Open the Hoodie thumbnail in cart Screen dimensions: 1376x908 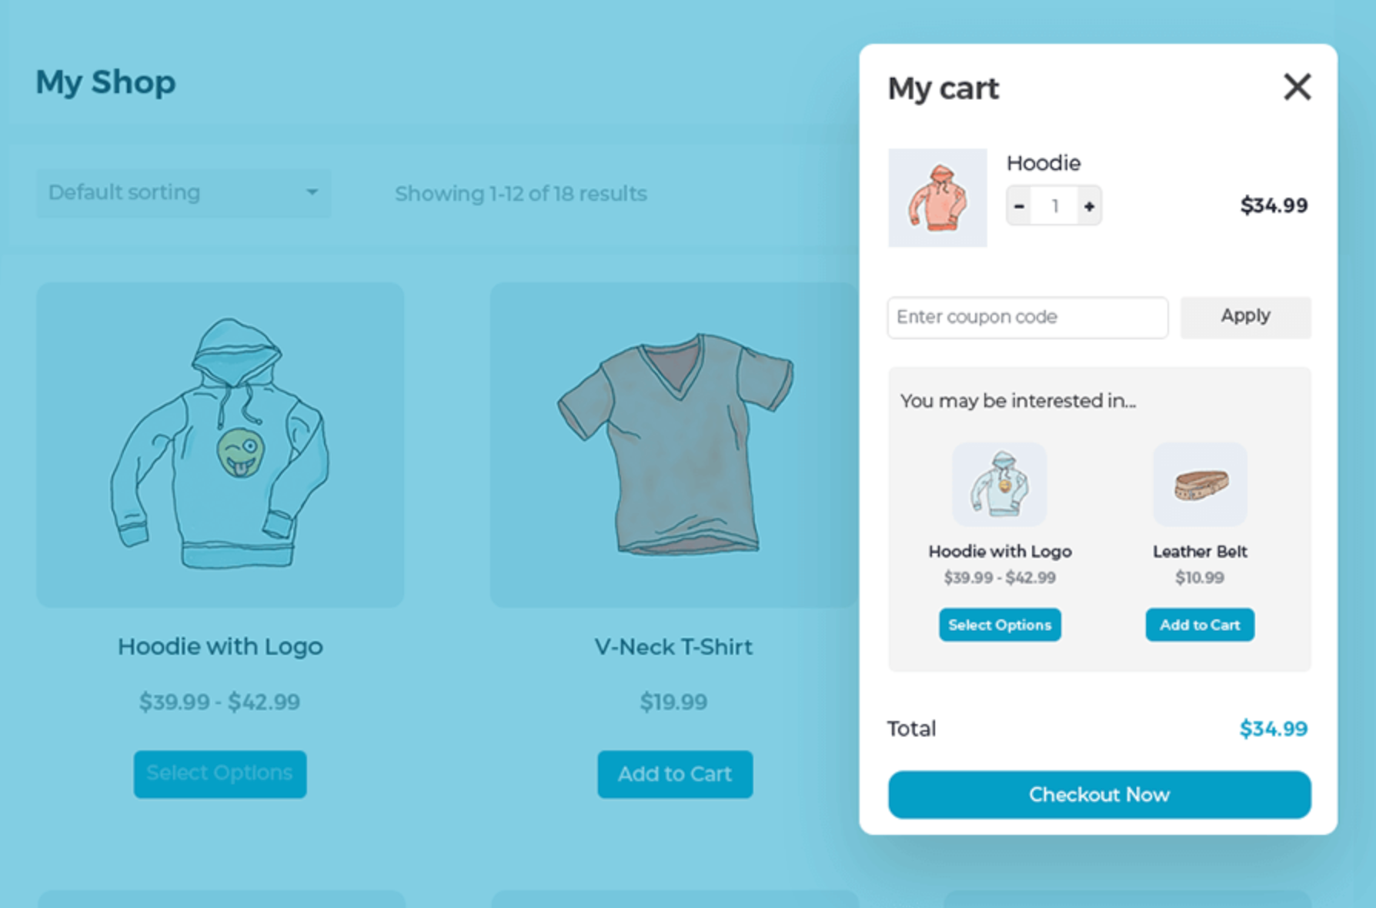click(937, 198)
